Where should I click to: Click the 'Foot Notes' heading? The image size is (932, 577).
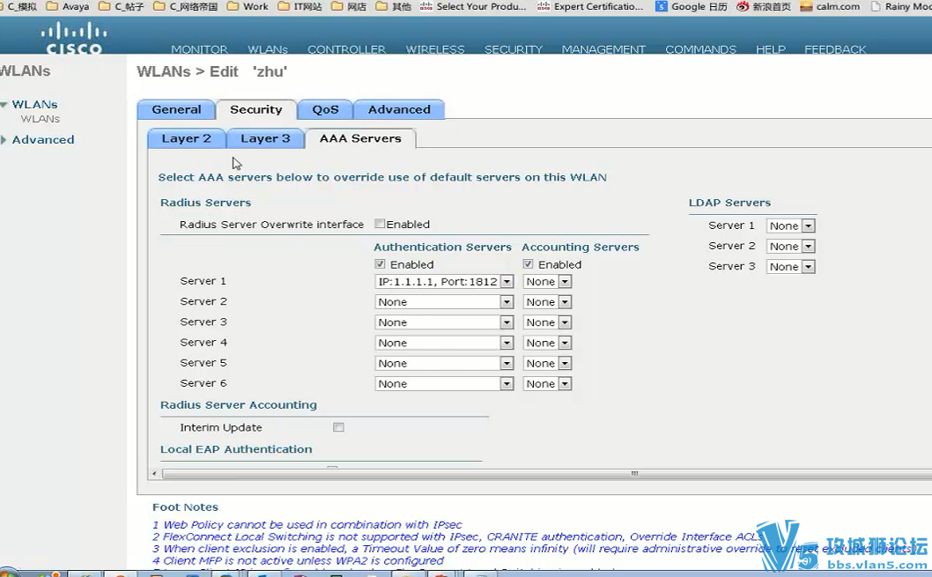point(186,507)
